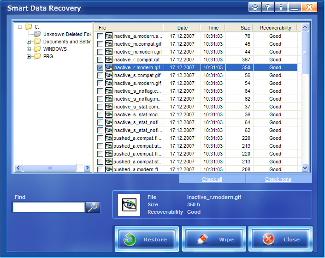The height and width of the screenshot is (258, 325).
Task: Click the Check all link
Action: [212, 179]
